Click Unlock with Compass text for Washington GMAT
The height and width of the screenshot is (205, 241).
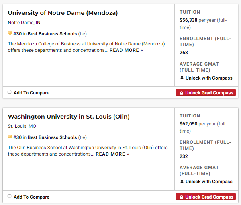(x=209, y=182)
